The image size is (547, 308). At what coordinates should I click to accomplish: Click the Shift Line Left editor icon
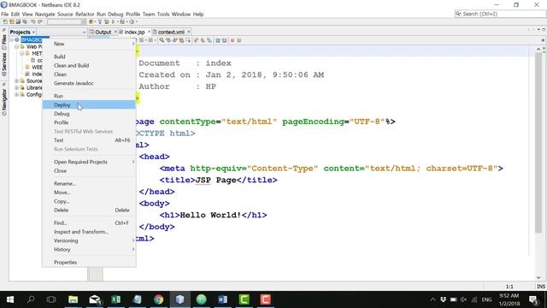[x=218, y=40]
